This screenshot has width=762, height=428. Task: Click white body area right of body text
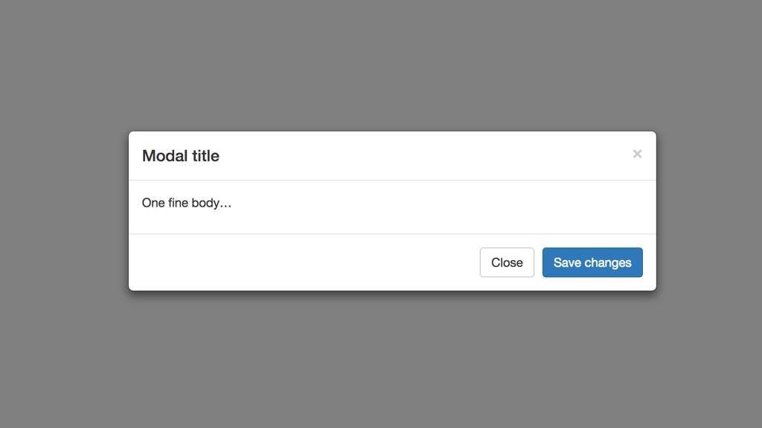tap(446, 203)
